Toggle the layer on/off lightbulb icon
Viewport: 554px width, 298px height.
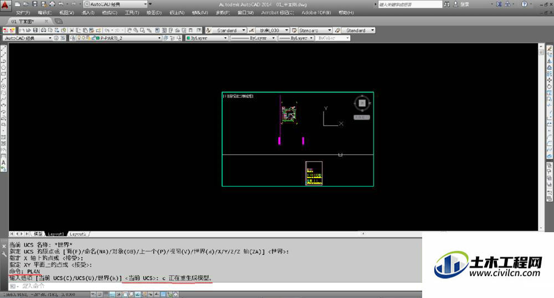79,38
